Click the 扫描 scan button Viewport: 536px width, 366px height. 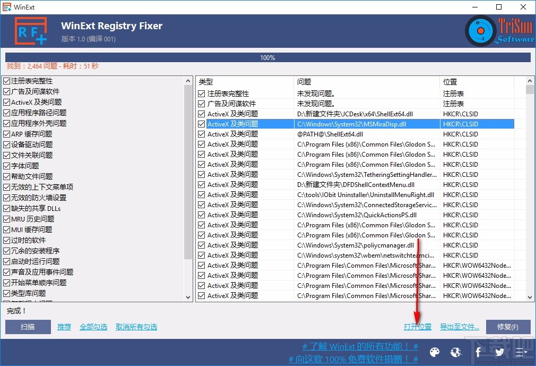[x=27, y=326]
